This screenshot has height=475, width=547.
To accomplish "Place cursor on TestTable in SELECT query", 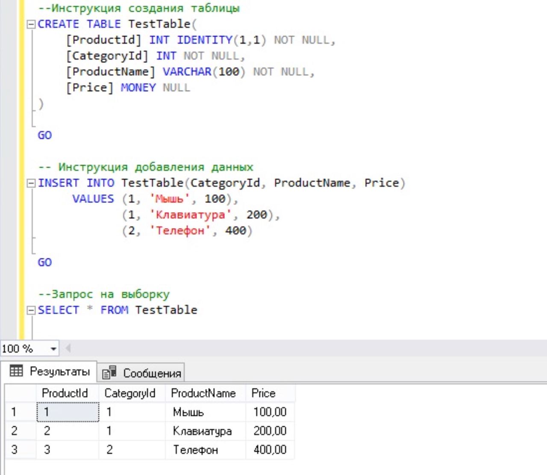I will (166, 310).
